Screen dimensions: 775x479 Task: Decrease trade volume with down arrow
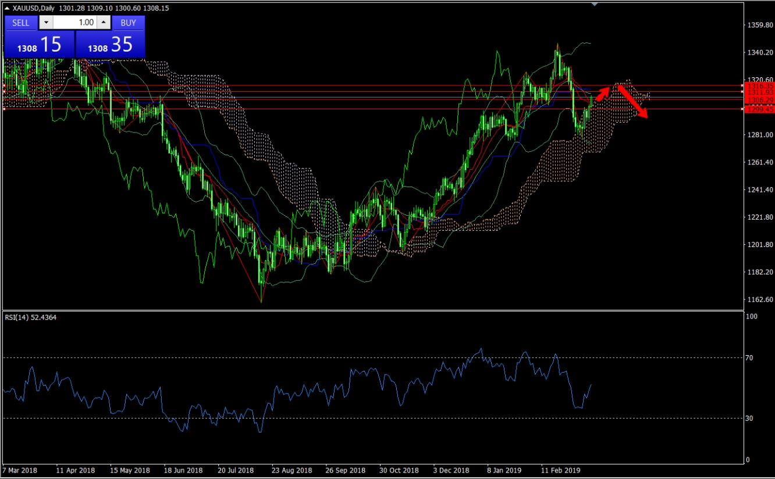point(46,23)
